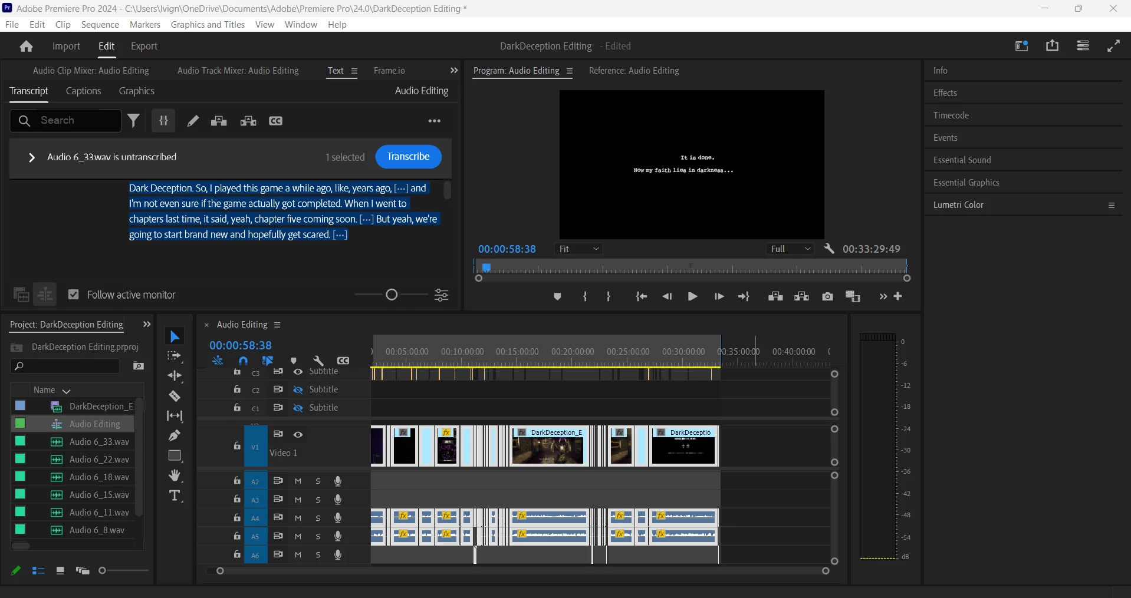Click the Export Frame camera icon
1131x598 pixels.
click(x=827, y=296)
